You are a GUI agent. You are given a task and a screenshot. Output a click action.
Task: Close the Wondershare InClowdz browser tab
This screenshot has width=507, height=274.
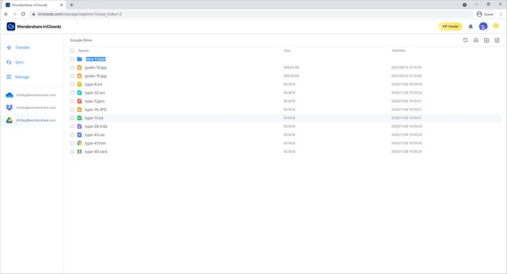click(x=61, y=5)
